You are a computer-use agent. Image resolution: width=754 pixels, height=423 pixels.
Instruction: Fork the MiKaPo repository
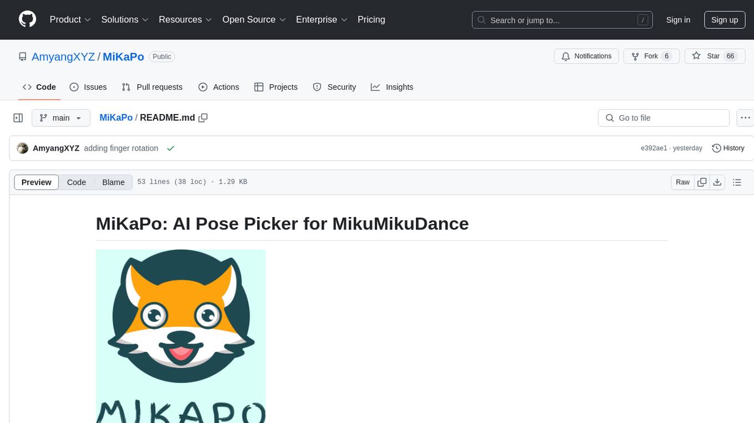[651, 56]
